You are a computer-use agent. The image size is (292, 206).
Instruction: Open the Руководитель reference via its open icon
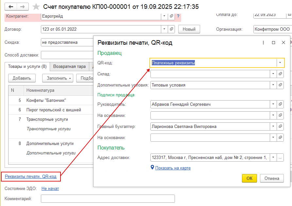click(280, 104)
